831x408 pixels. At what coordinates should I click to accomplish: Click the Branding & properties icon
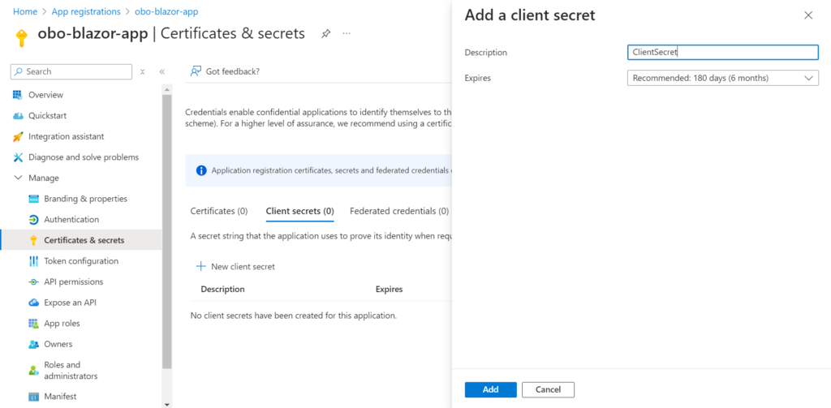point(34,199)
